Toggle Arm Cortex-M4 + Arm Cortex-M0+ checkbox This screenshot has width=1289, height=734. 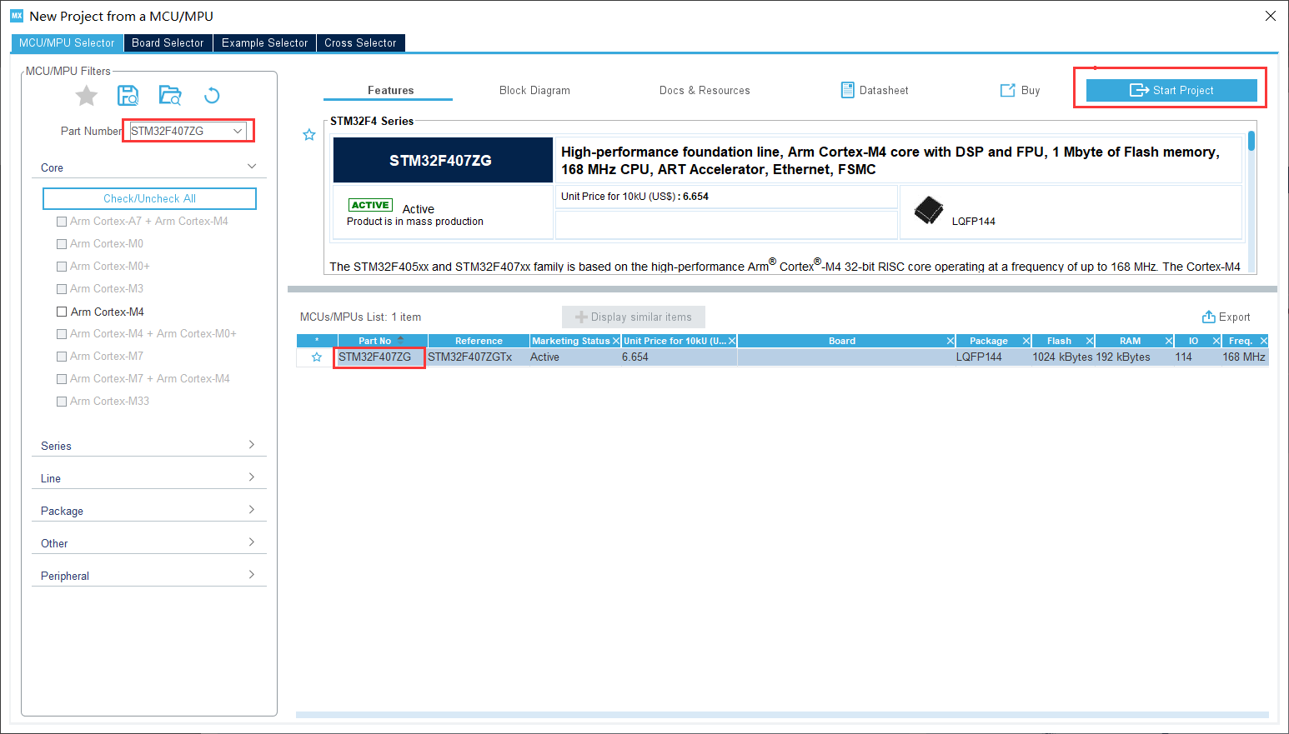62,334
